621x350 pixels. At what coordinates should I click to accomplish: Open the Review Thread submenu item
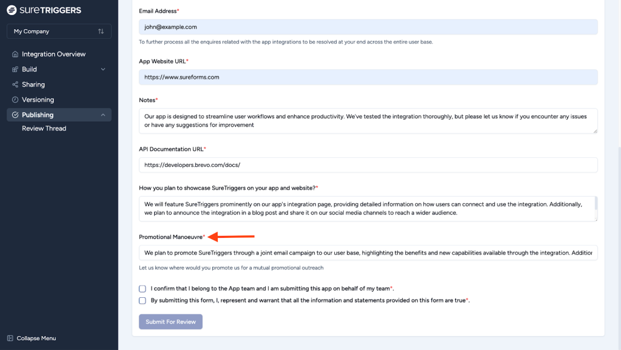[x=44, y=129]
